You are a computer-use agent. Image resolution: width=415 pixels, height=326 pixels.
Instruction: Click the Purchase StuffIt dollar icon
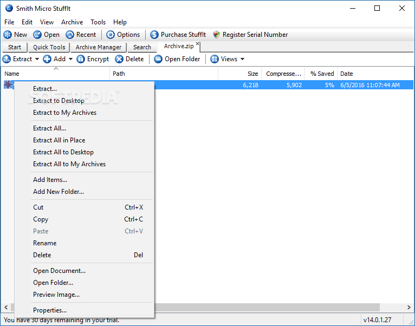pyautogui.click(x=154, y=35)
